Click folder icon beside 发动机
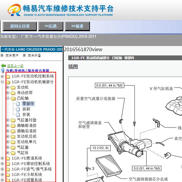182x182 pixels. pos(13,88)
